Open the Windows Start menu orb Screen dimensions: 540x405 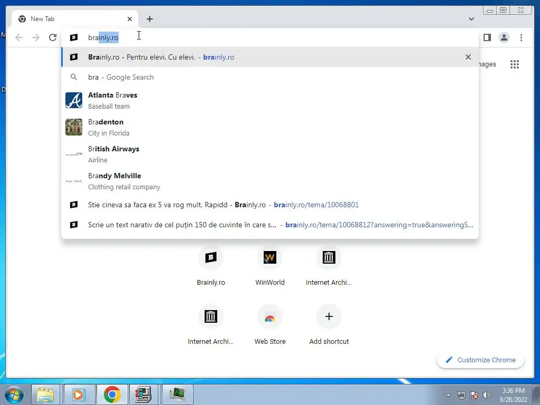[14, 394]
